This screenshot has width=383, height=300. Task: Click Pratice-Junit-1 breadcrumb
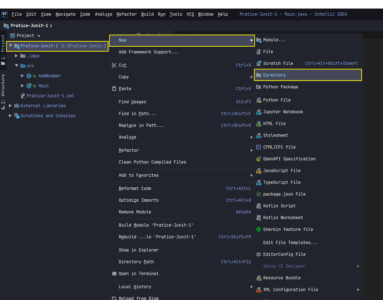29,25
